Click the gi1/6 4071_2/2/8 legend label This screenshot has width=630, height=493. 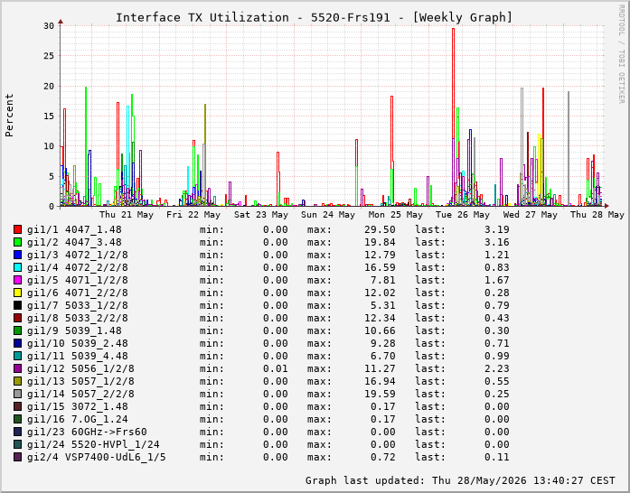pyautogui.click(x=78, y=293)
